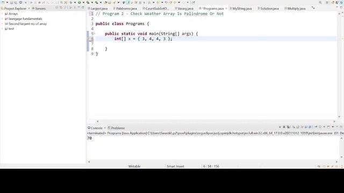Click the Coverage run icon
Screen dimensions: 344x193
88,2
